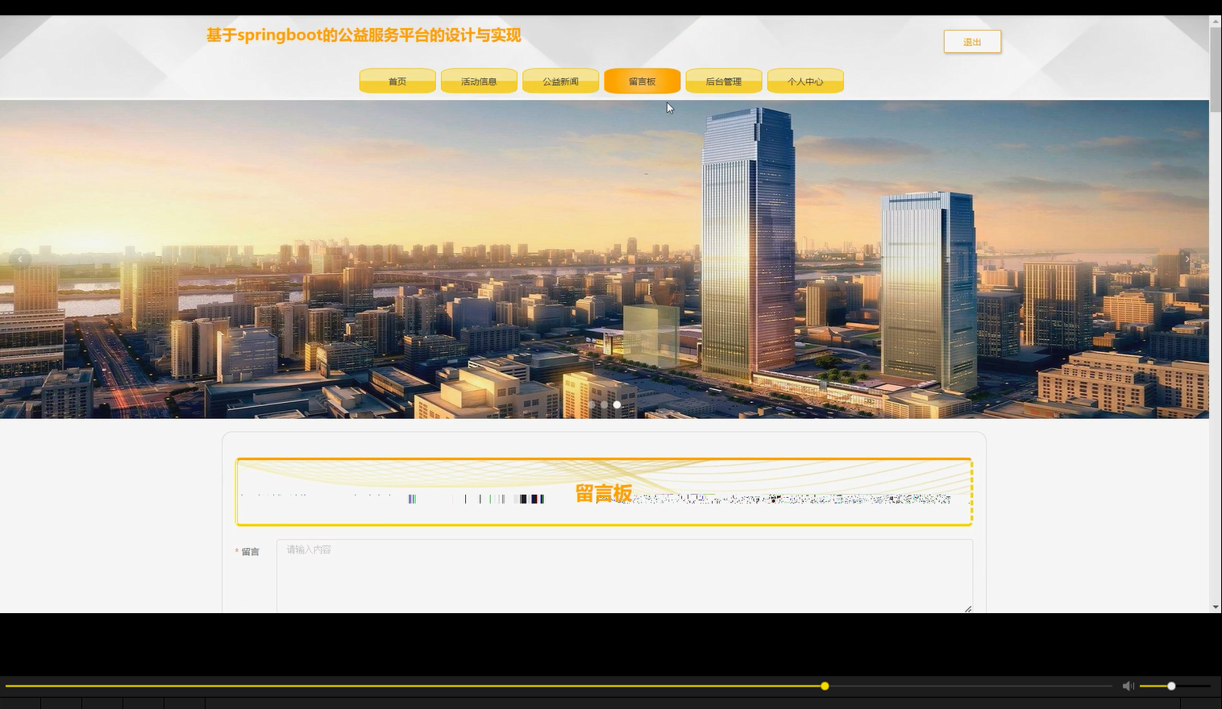Open the 公益新闻 section

pos(560,81)
